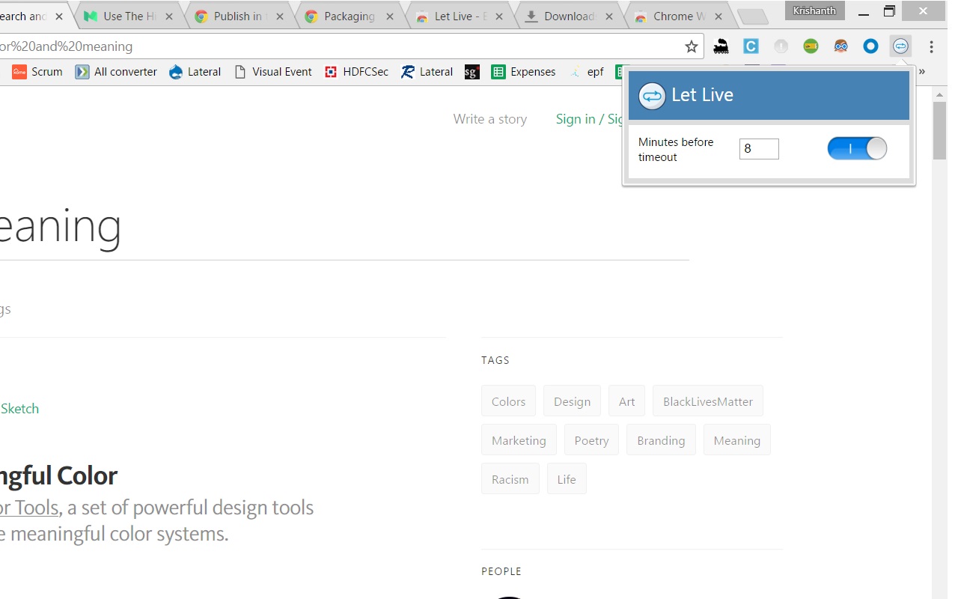Viewport: 958px width, 599px height.
Task: Select the BlackLivesMatter tag
Action: point(708,401)
